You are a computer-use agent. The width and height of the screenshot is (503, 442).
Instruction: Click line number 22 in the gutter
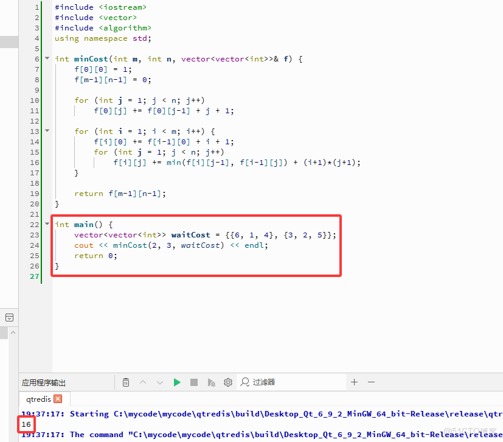(34, 225)
